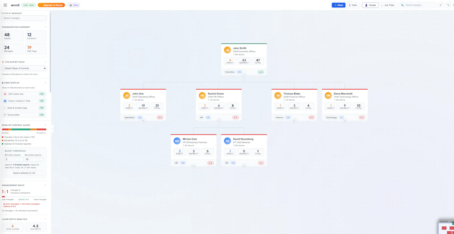
Task: Click Jane Smith's JS avatar
Action: pos(227,50)
